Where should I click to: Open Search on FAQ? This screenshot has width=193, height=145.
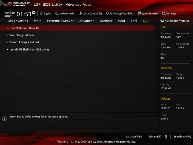(x=182, y=137)
